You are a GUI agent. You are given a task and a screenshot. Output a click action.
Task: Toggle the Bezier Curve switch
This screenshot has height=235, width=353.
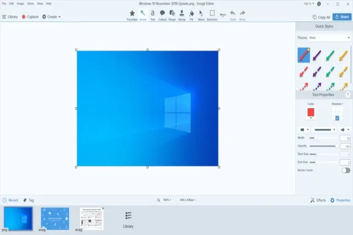[x=346, y=170]
